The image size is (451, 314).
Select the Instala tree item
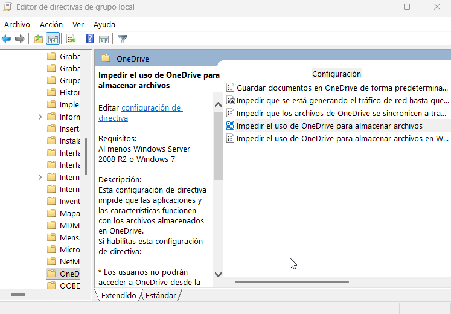click(69, 141)
